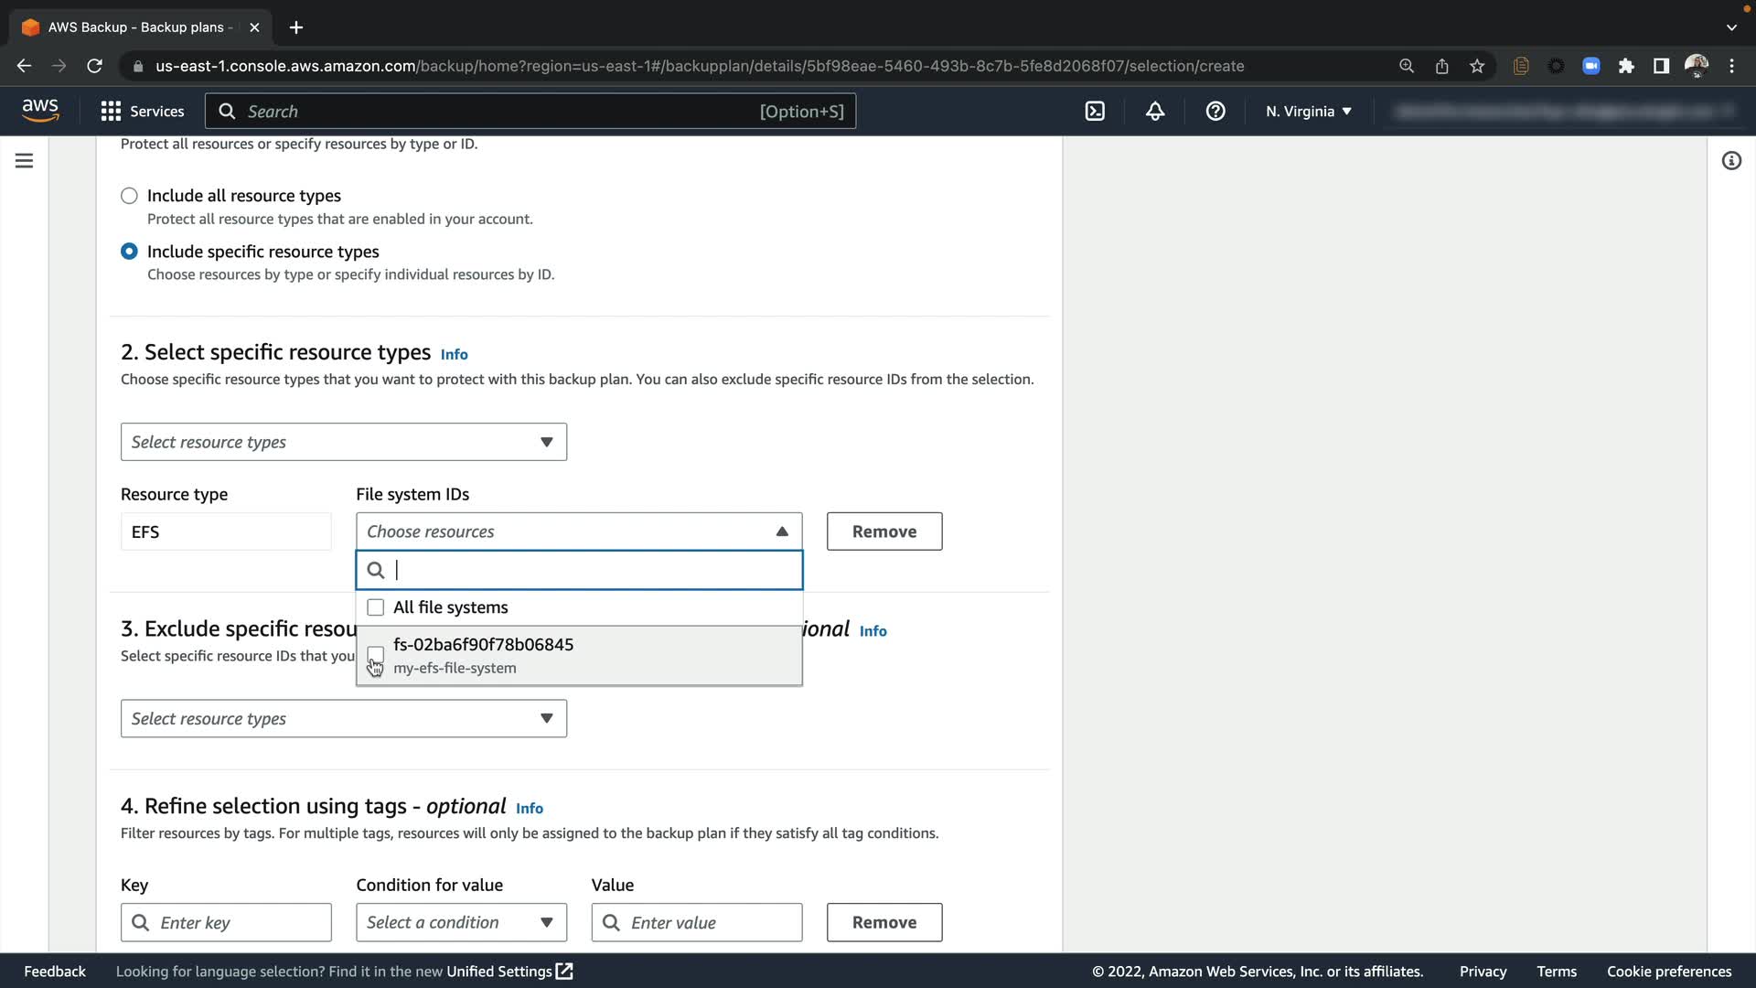Open Select resource types dropdown in section 2
This screenshot has width=1756, height=988.
343,442
